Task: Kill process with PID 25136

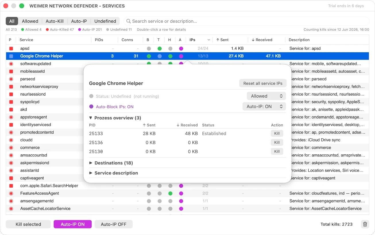Action: (277, 142)
